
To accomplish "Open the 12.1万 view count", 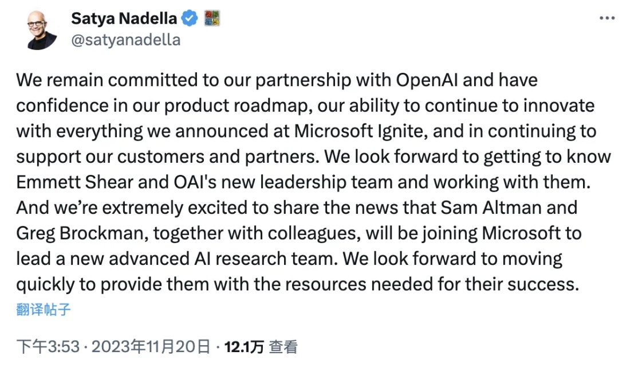I will (244, 347).
